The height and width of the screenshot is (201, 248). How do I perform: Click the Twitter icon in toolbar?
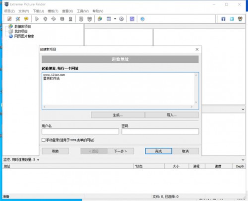[232, 19]
